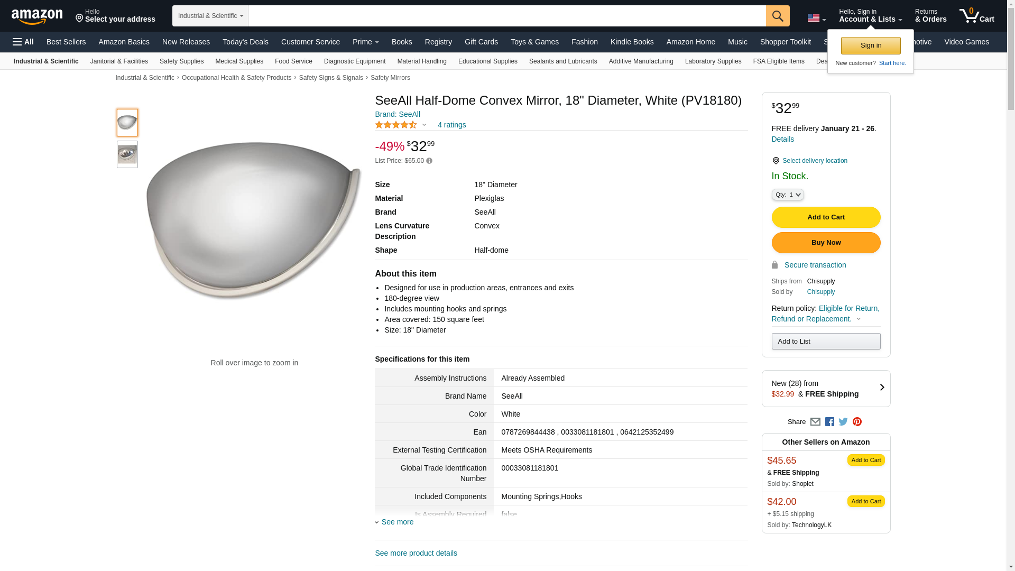Select the Safety Supplies subcategory tab

click(181, 61)
